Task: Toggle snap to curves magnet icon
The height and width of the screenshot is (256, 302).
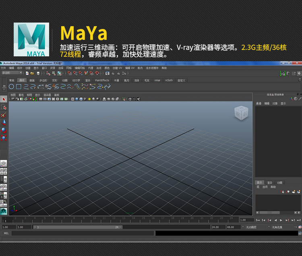Action: [75, 73]
